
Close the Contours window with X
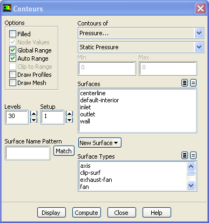coord(200,8)
